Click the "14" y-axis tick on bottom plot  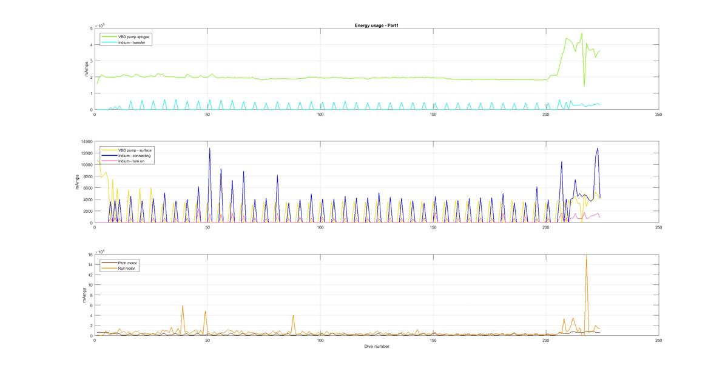click(90, 265)
